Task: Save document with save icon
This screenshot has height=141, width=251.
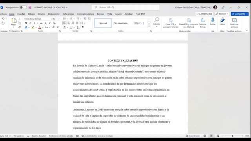Action: pos(30,7)
